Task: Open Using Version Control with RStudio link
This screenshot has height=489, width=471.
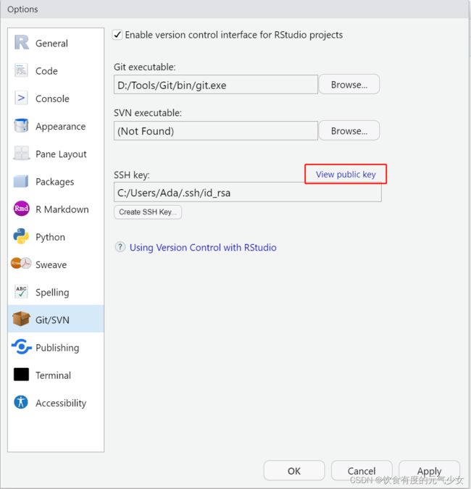Action: pos(203,247)
